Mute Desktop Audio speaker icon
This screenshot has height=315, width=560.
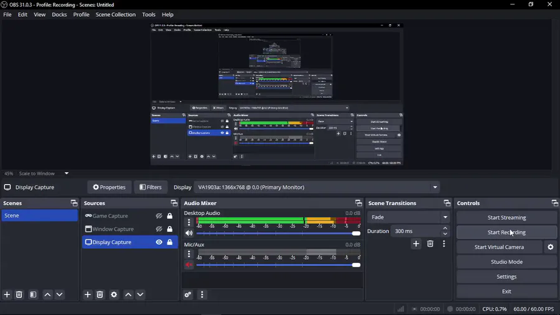click(x=189, y=234)
